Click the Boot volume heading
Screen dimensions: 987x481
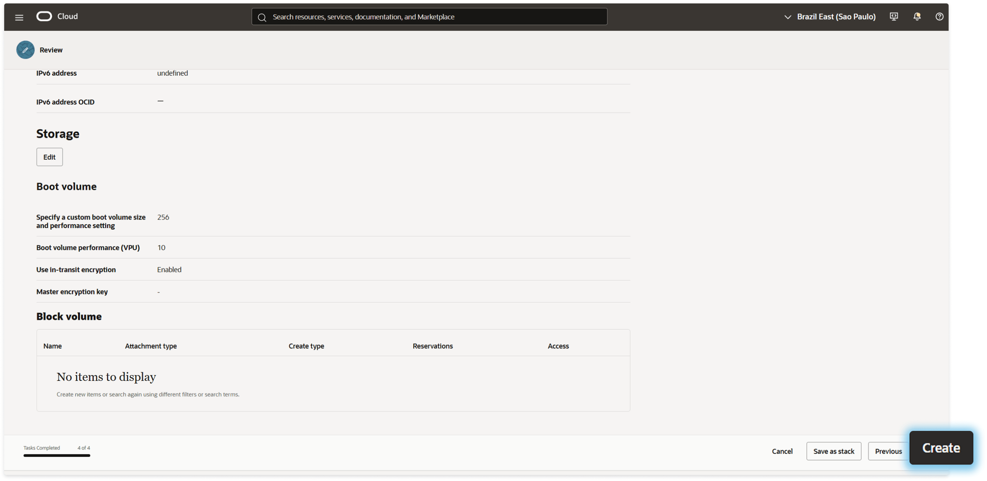coord(66,186)
